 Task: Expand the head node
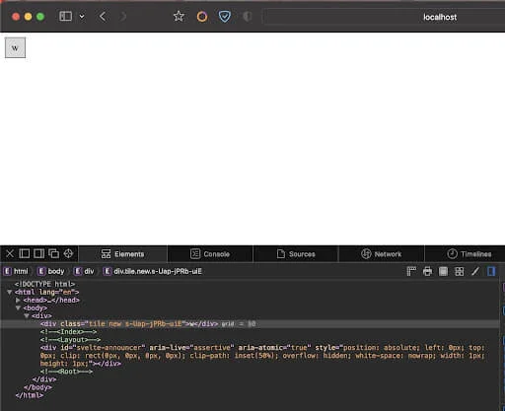pyautogui.click(x=18, y=300)
